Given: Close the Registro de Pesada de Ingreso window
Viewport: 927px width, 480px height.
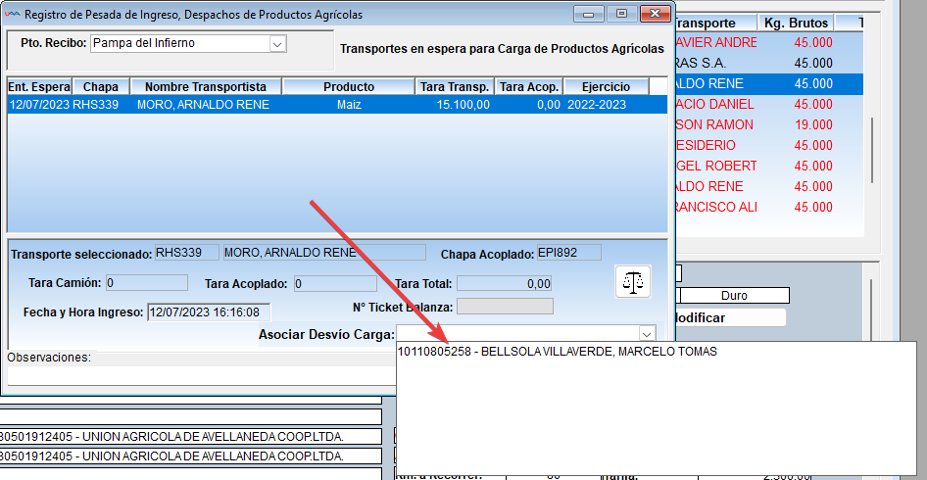Looking at the screenshot, I should 654,14.
